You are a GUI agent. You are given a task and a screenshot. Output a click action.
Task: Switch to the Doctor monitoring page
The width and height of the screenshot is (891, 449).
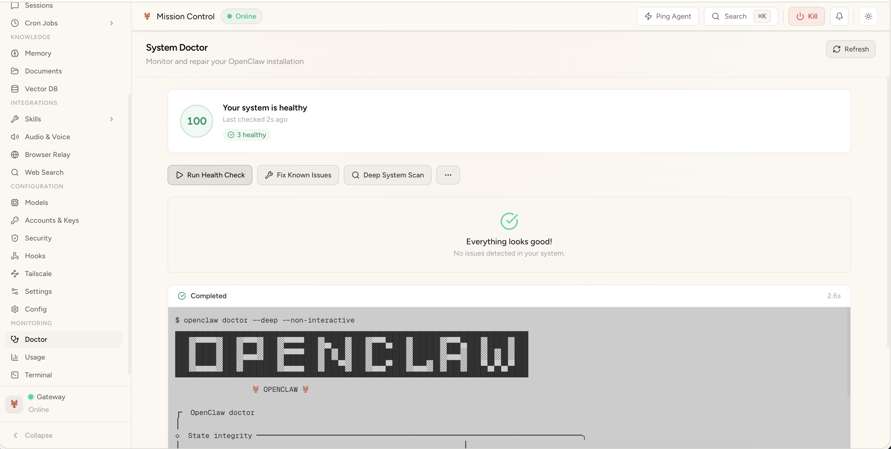coord(36,339)
